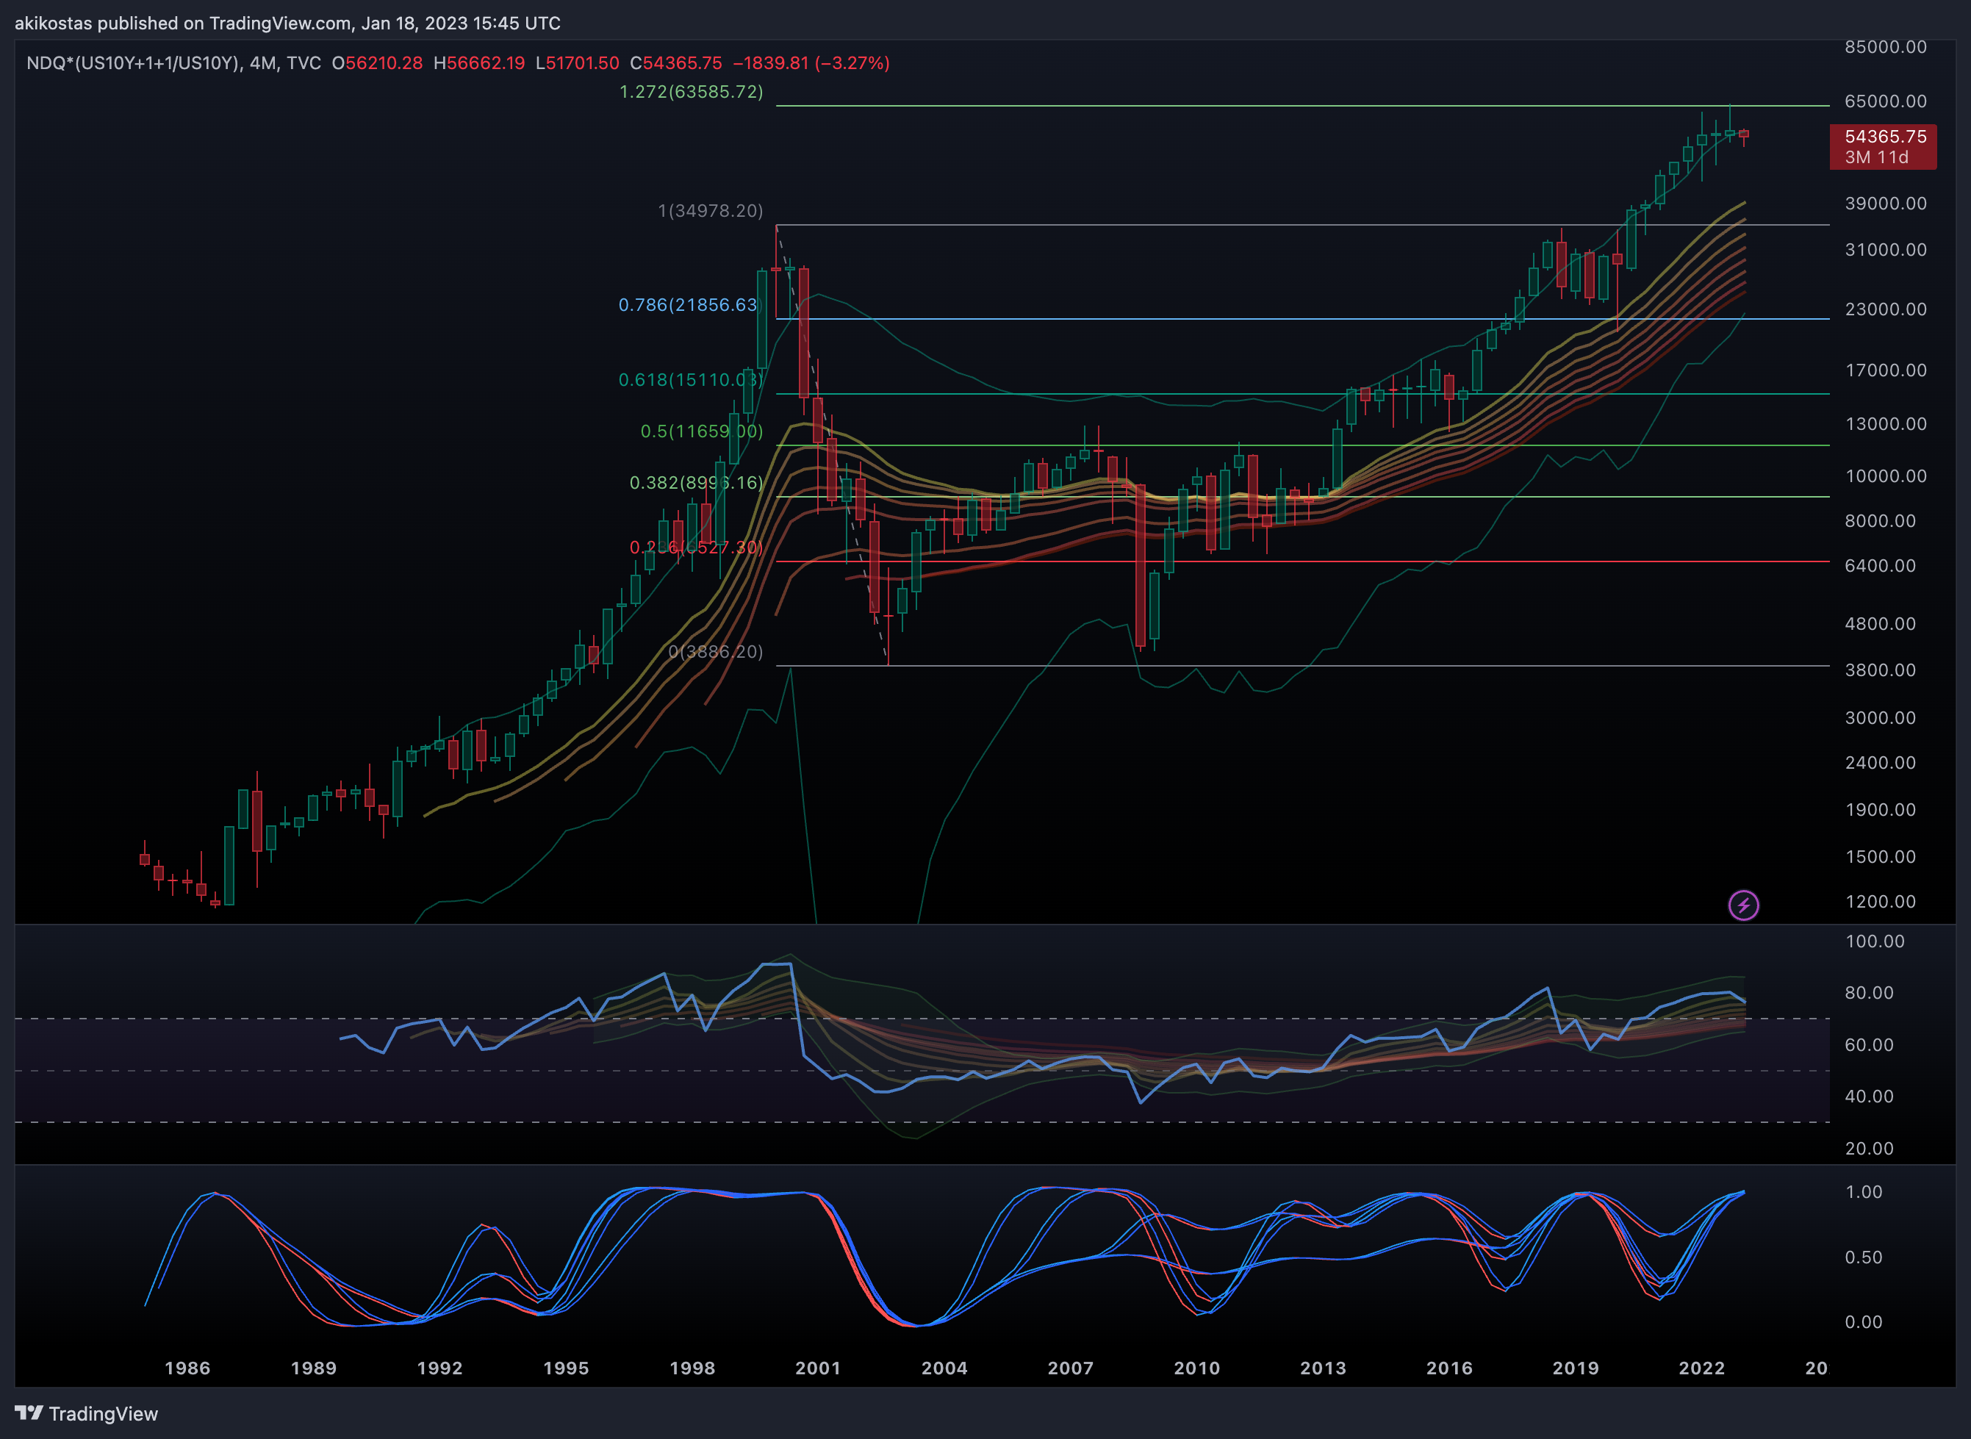Click the 0.382 Fibonacci level label
Image resolution: width=1971 pixels, height=1439 pixels.
coord(696,483)
